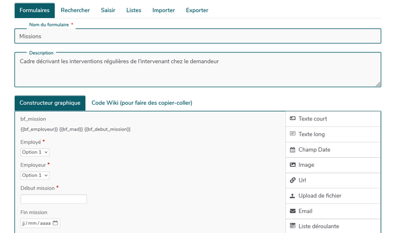Open the Employeur dropdown
Screen dimensions: 417x233
click(35, 175)
